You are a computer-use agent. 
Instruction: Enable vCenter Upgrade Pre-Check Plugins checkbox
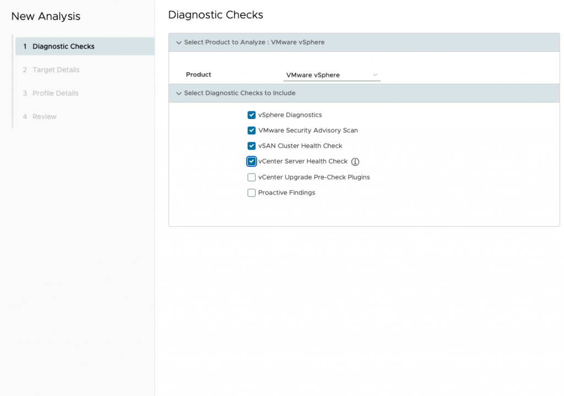[251, 177]
